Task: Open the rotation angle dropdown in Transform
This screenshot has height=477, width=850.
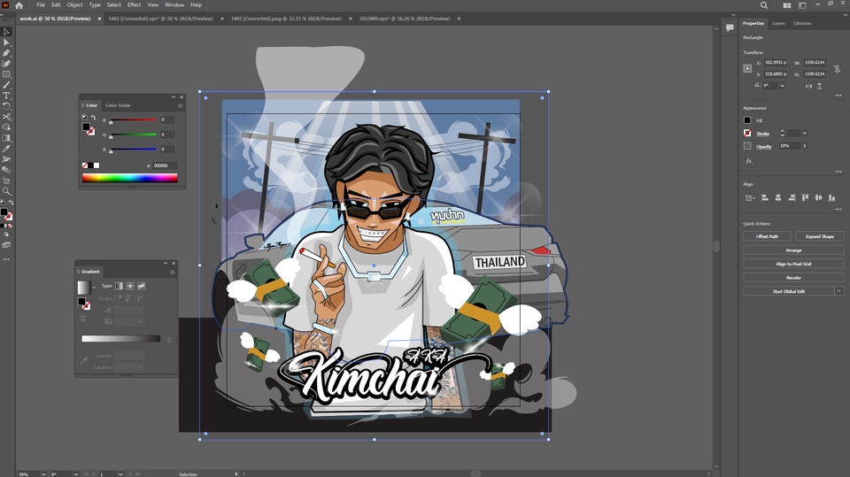Action: 781,86
